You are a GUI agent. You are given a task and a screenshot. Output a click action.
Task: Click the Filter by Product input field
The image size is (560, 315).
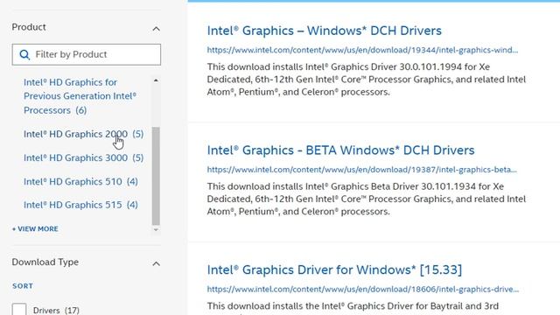[87, 54]
